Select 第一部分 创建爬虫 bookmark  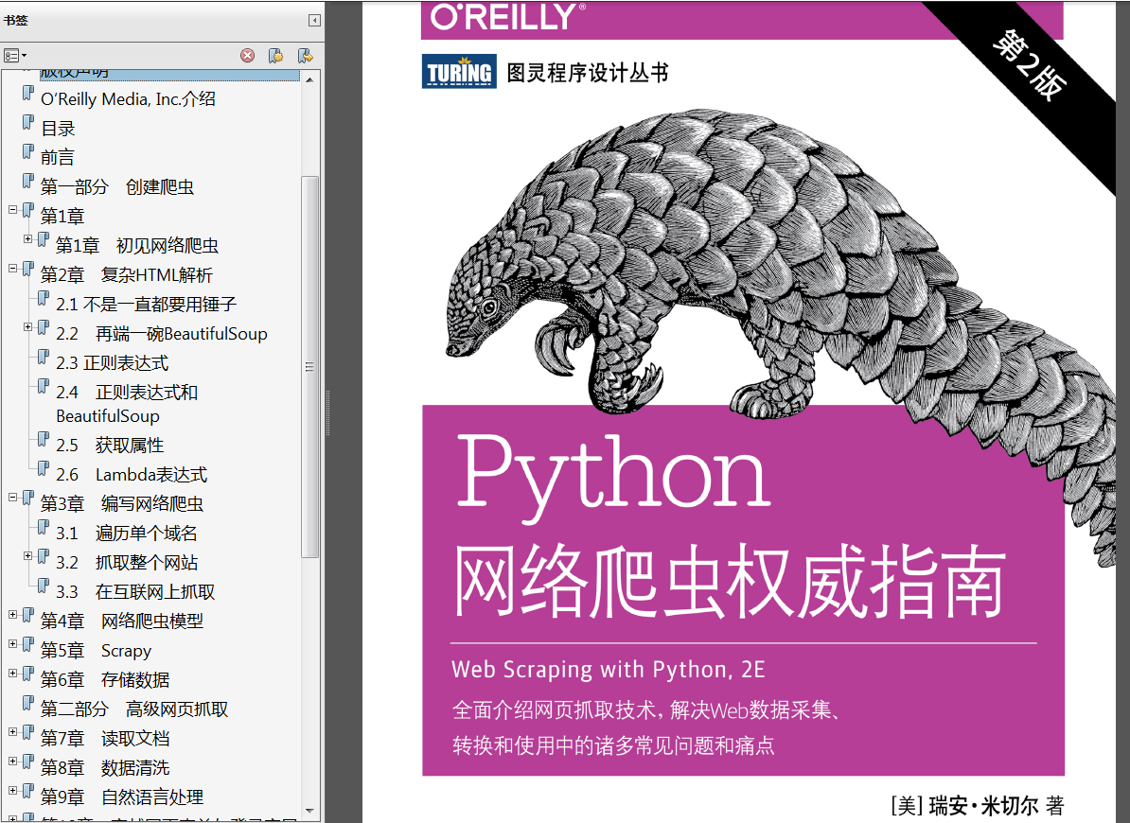point(117,187)
